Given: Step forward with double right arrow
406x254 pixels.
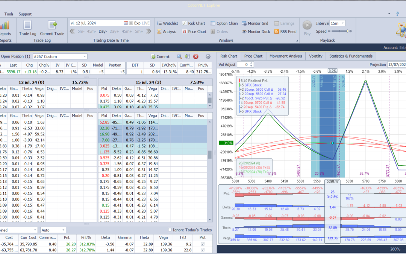Looking at the screenshot, I should [x=148, y=31].
